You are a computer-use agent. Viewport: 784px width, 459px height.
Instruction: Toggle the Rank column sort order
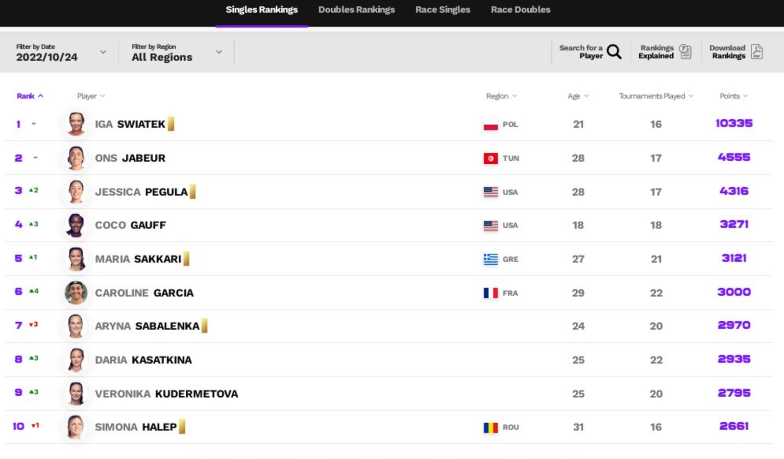coord(30,96)
